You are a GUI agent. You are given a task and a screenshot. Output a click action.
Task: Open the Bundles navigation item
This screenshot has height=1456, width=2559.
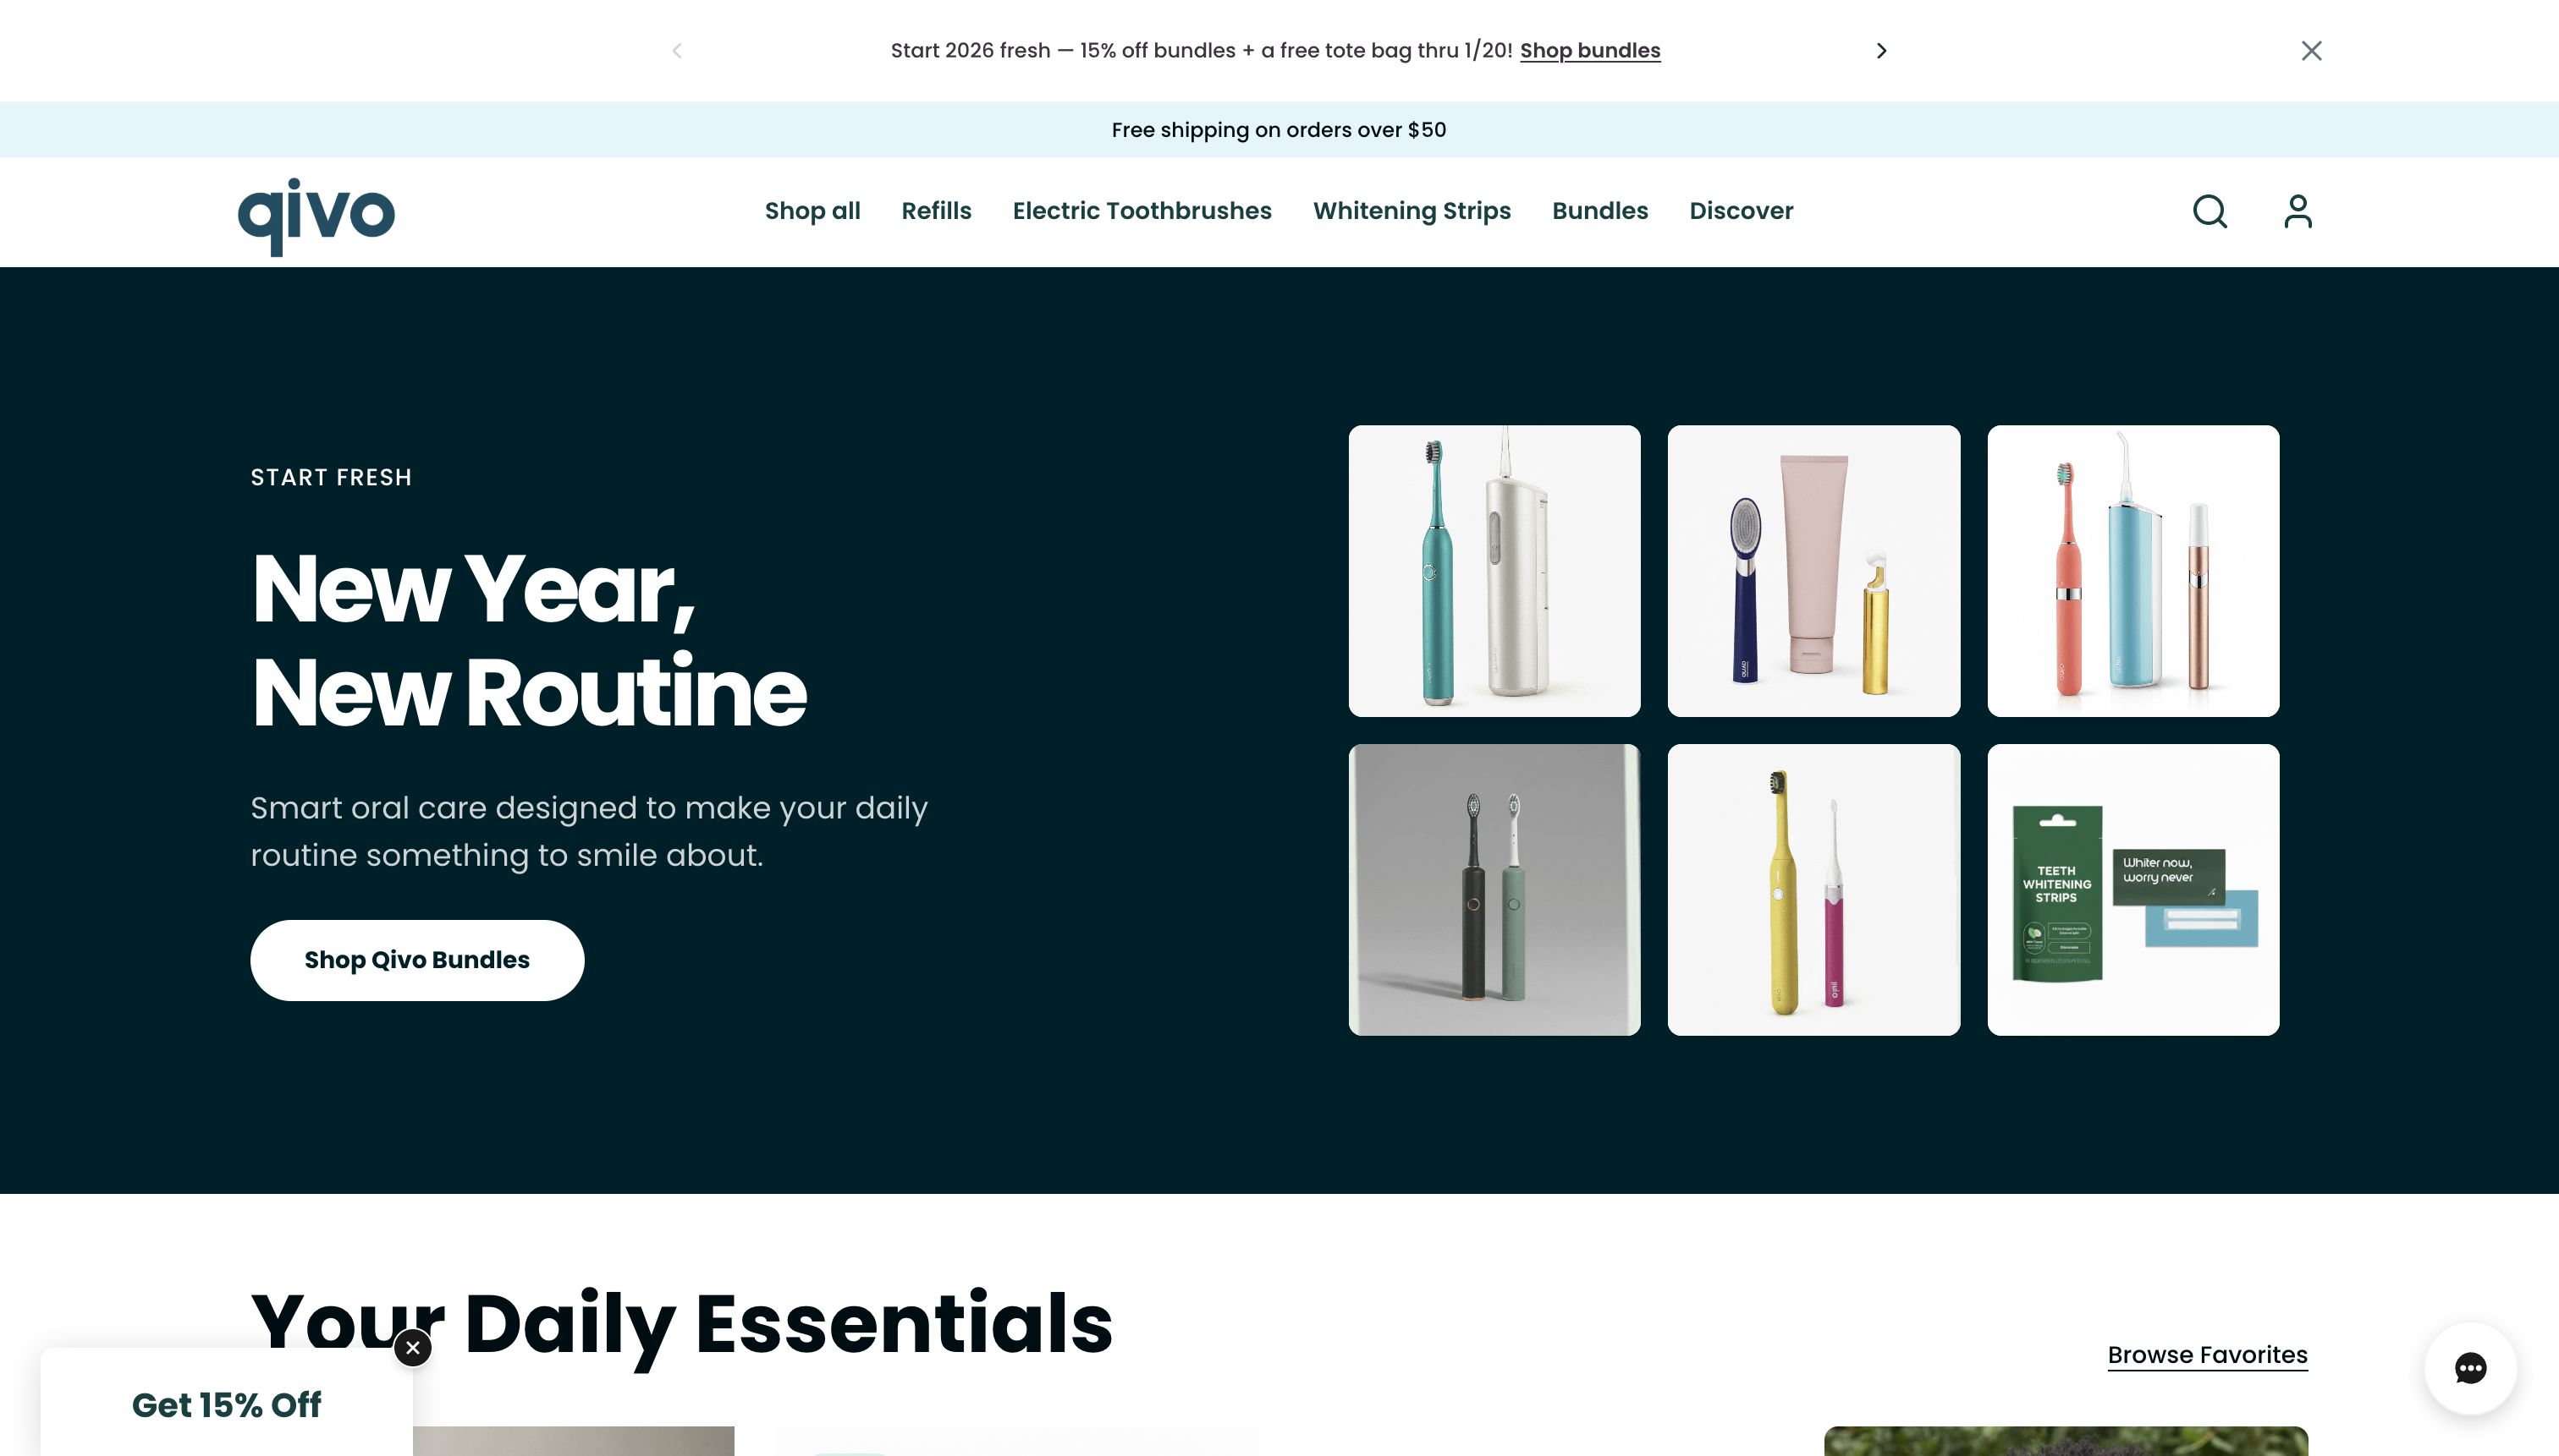pos(1599,211)
